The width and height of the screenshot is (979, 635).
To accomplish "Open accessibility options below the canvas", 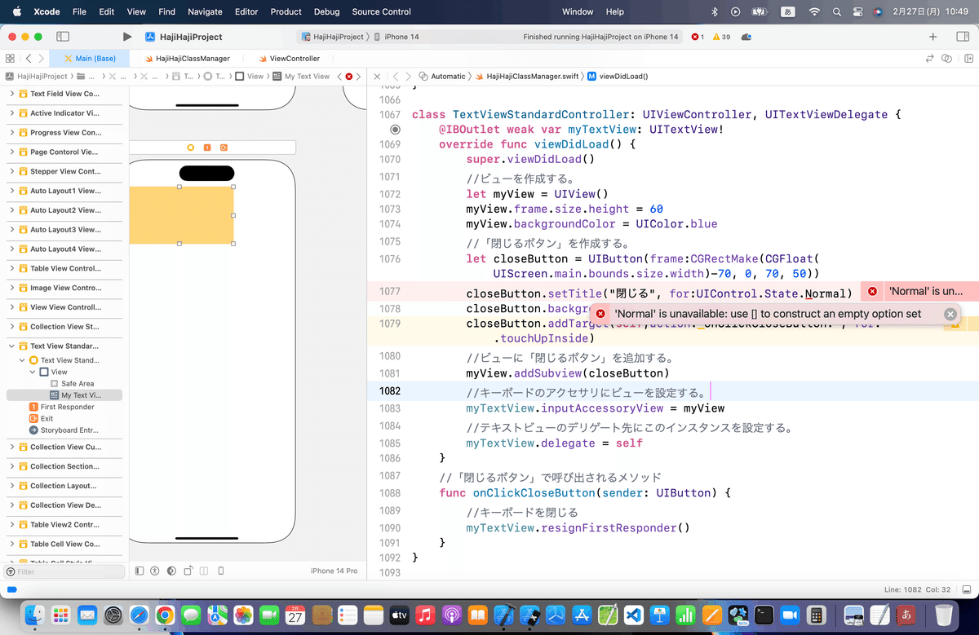I will click(155, 571).
